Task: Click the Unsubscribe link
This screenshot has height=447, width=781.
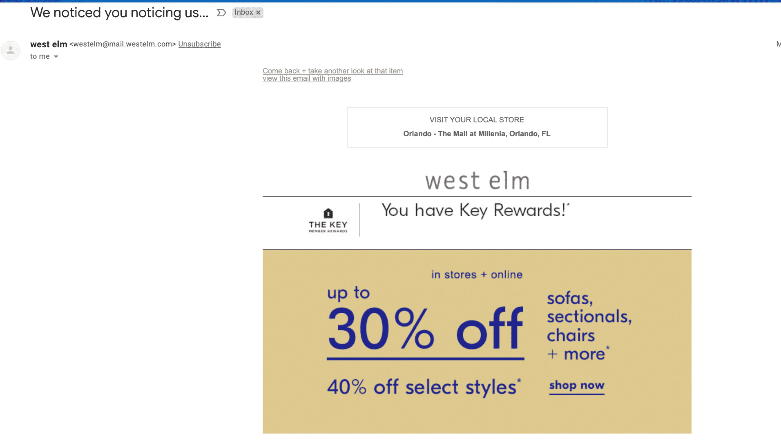Action: (x=199, y=44)
